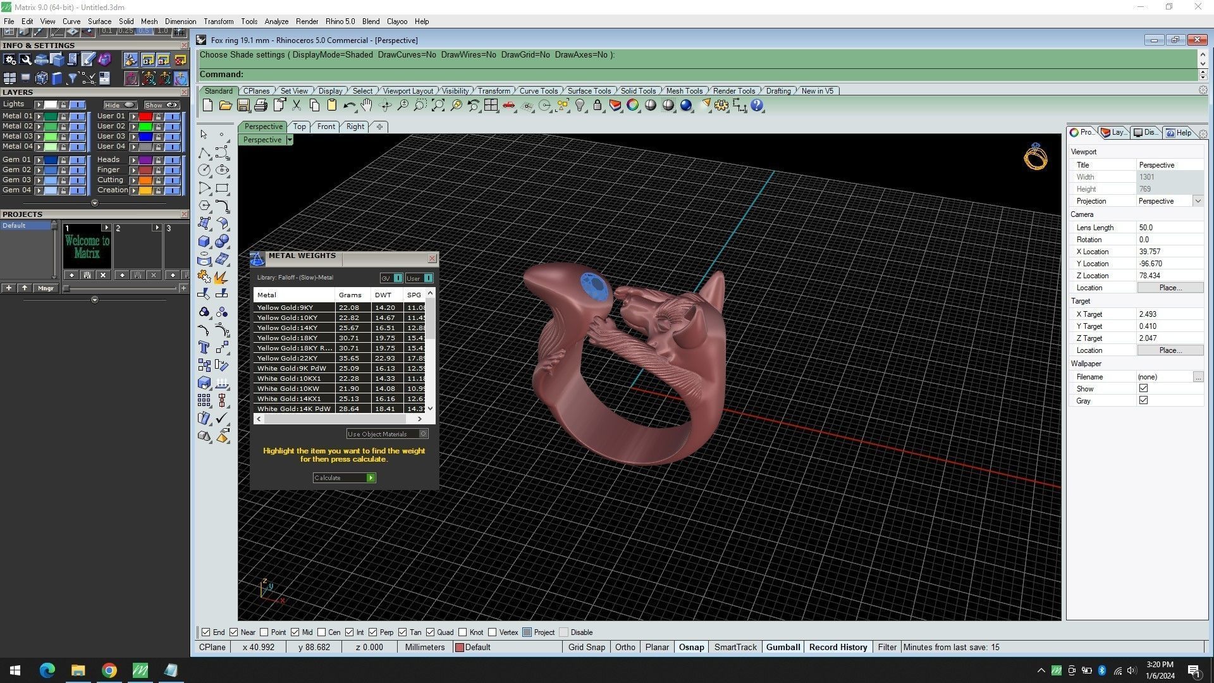Image resolution: width=1214 pixels, height=683 pixels.
Task: Toggle the Near osnap checkbox
Action: tap(234, 632)
